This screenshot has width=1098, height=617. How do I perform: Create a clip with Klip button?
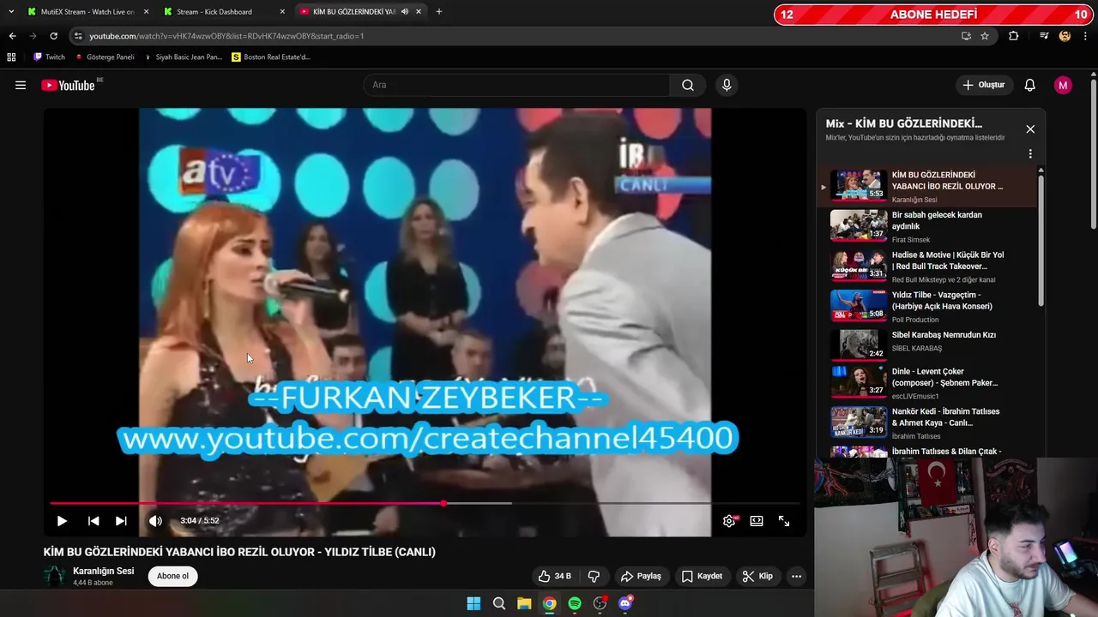[x=757, y=576]
